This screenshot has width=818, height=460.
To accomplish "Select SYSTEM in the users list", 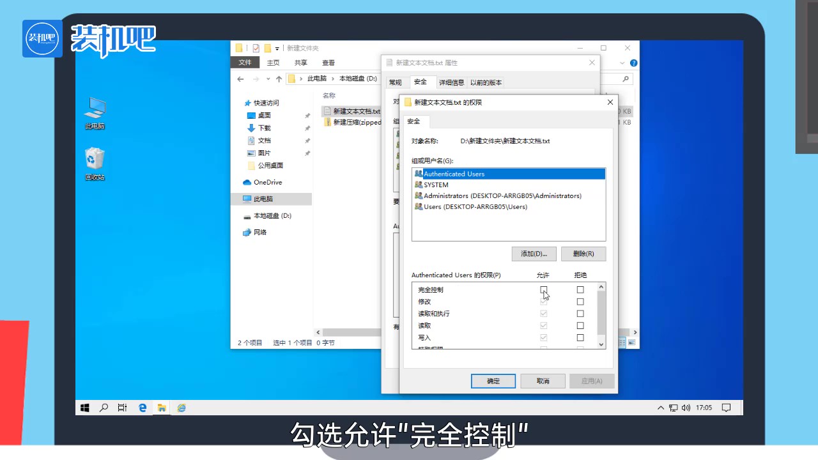I will 436,185.
